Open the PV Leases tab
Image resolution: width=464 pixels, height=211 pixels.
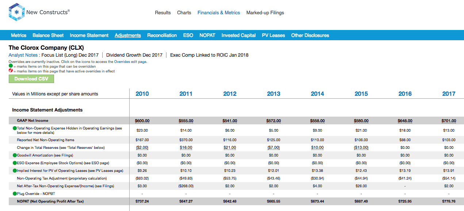[x=273, y=35]
